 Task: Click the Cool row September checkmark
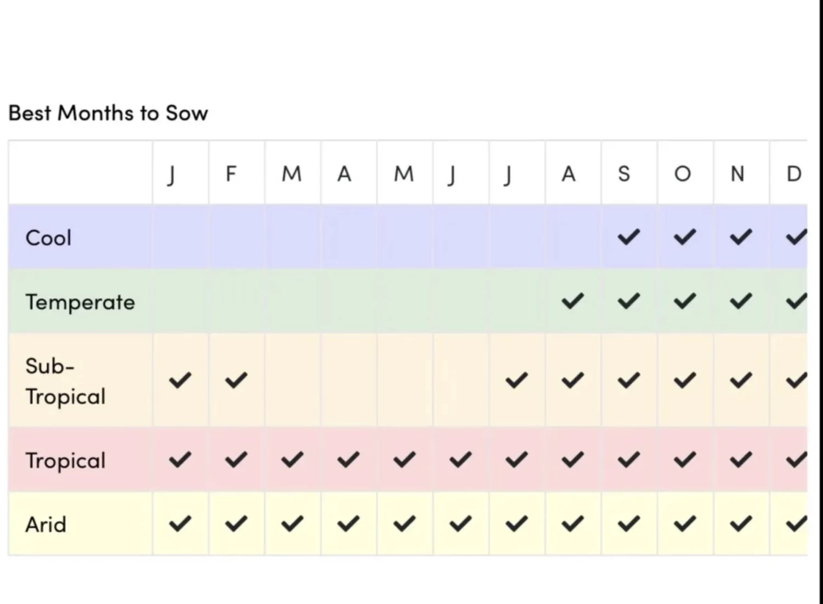tap(629, 237)
